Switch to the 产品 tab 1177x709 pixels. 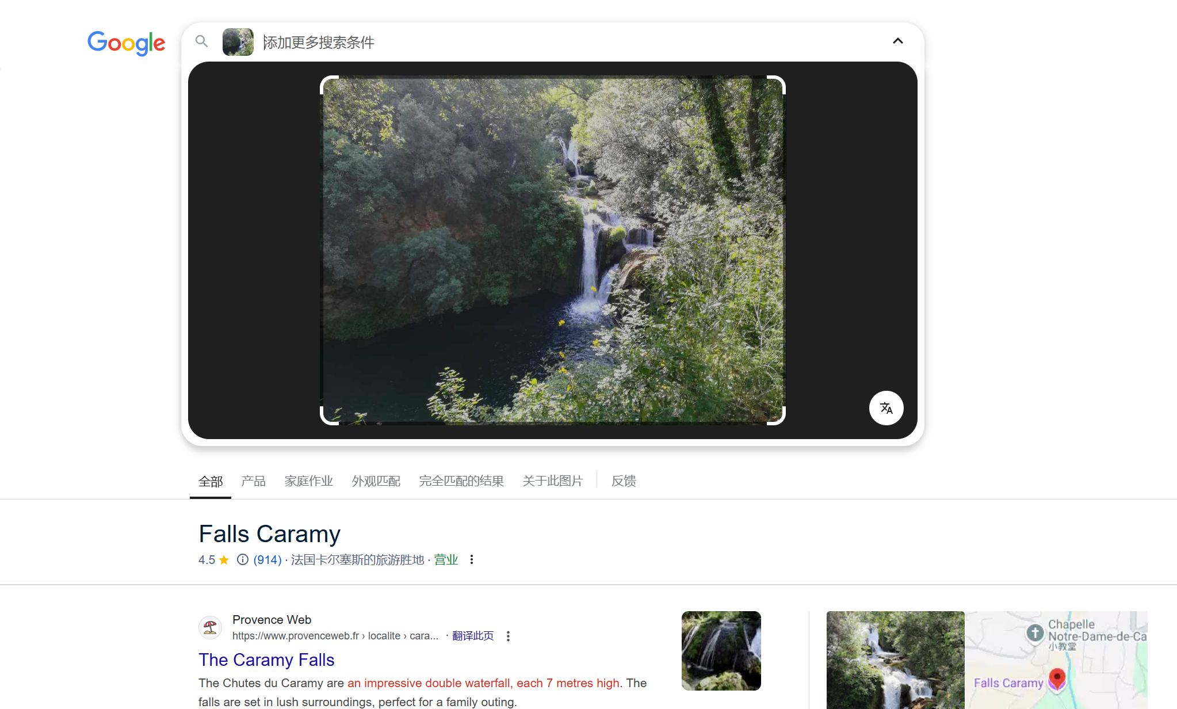click(x=253, y=481)
